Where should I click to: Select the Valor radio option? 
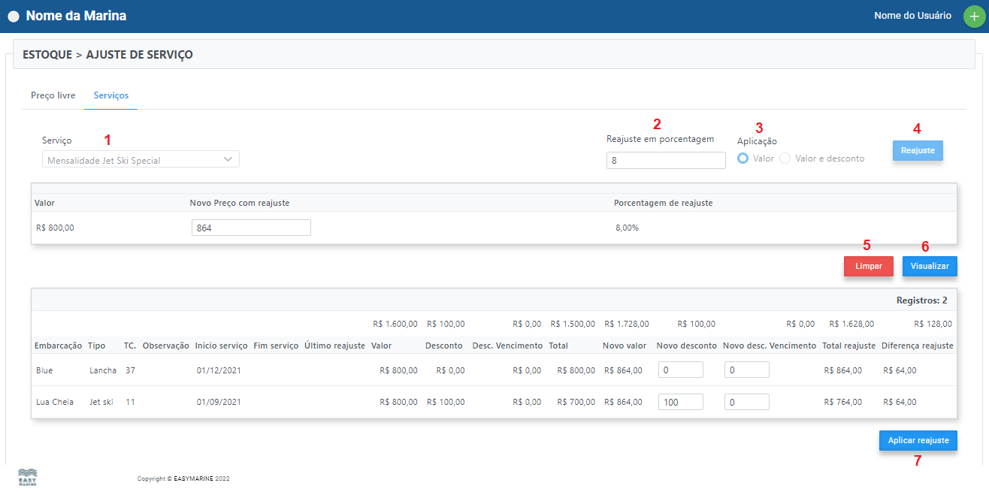(743, 158)
